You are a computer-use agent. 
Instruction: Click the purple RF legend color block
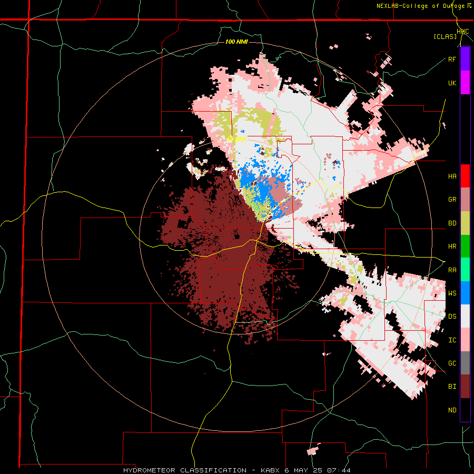click(x=465, y=59)
